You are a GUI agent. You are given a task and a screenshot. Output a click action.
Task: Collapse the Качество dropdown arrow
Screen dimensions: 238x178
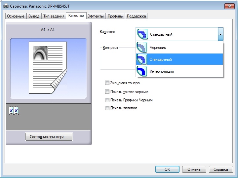click(220, 34)
